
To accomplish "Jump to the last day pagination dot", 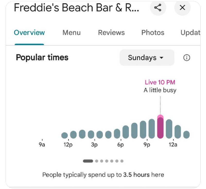I will pyautogui.click(x=122, y=161).
